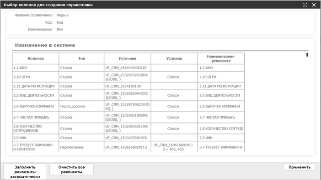321x180 pixels.
Task: Select '2.7 ЧИСТАЯ ПРИБЫЛЬ' in Колонка column
Action: point(36,118)
